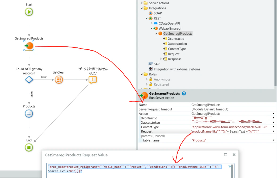Click the Anonymous role lock icon
The width and height of the screenshot is (277, 178).
click(151, 79)
